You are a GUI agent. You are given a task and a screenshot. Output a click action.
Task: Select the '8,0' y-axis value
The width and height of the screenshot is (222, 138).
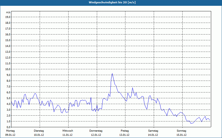[x=8, y=81]
